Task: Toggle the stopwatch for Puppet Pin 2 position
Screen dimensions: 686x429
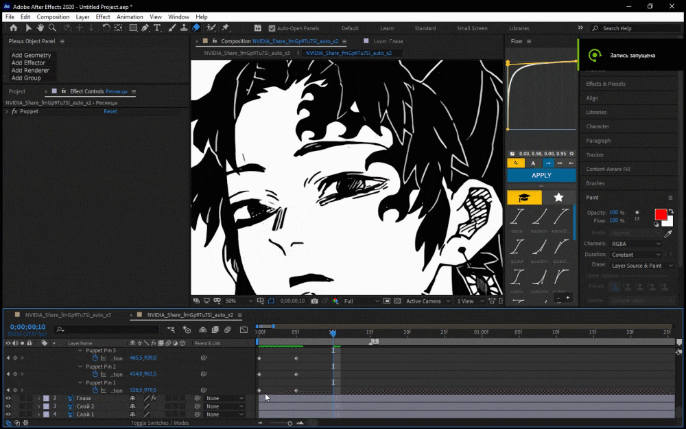Action: point(95,374)
